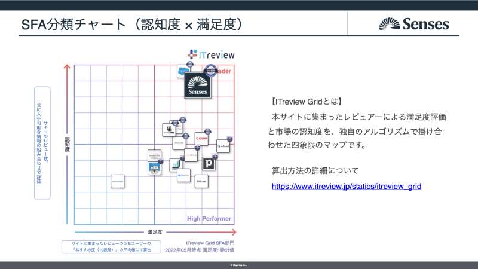Select the Salesforce cloud tile on grid
The width and height of the screenshot is (478, 269).
pos(183,72)
